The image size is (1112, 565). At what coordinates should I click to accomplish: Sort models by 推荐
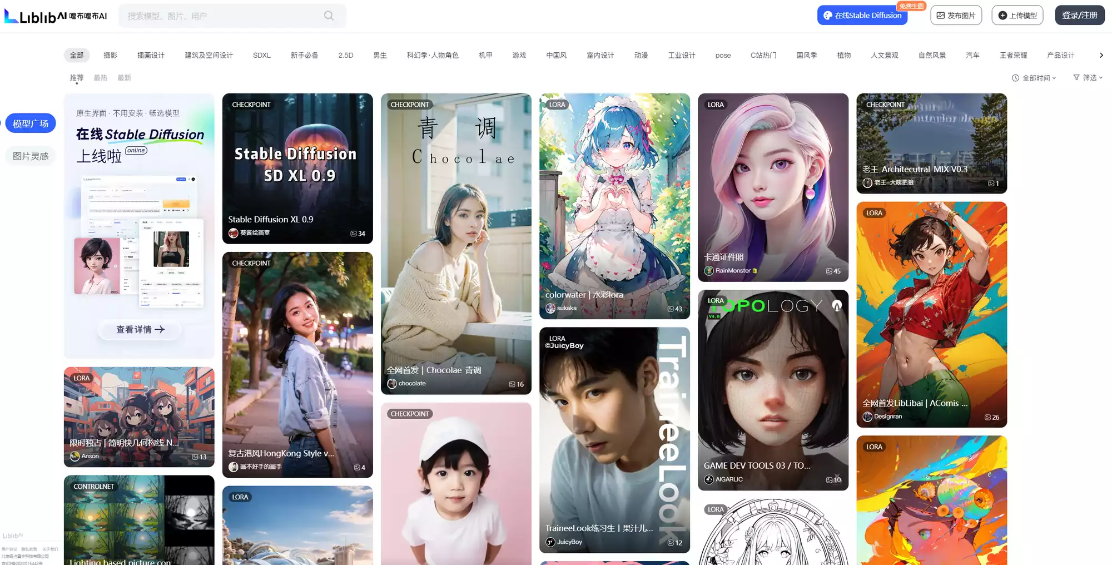[77, 78]
